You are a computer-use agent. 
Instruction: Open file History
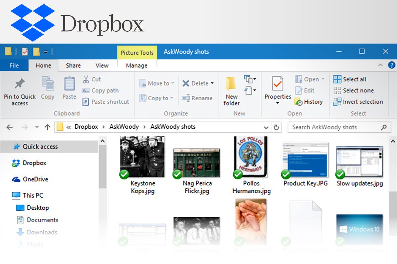pyautogui.click(x=309, y=102)
